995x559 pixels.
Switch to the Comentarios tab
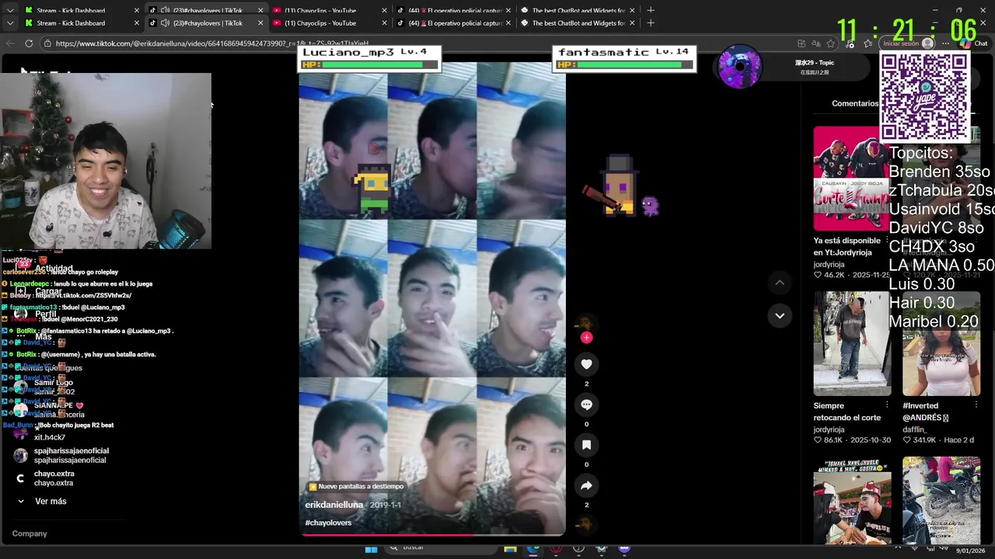point(855,103)
